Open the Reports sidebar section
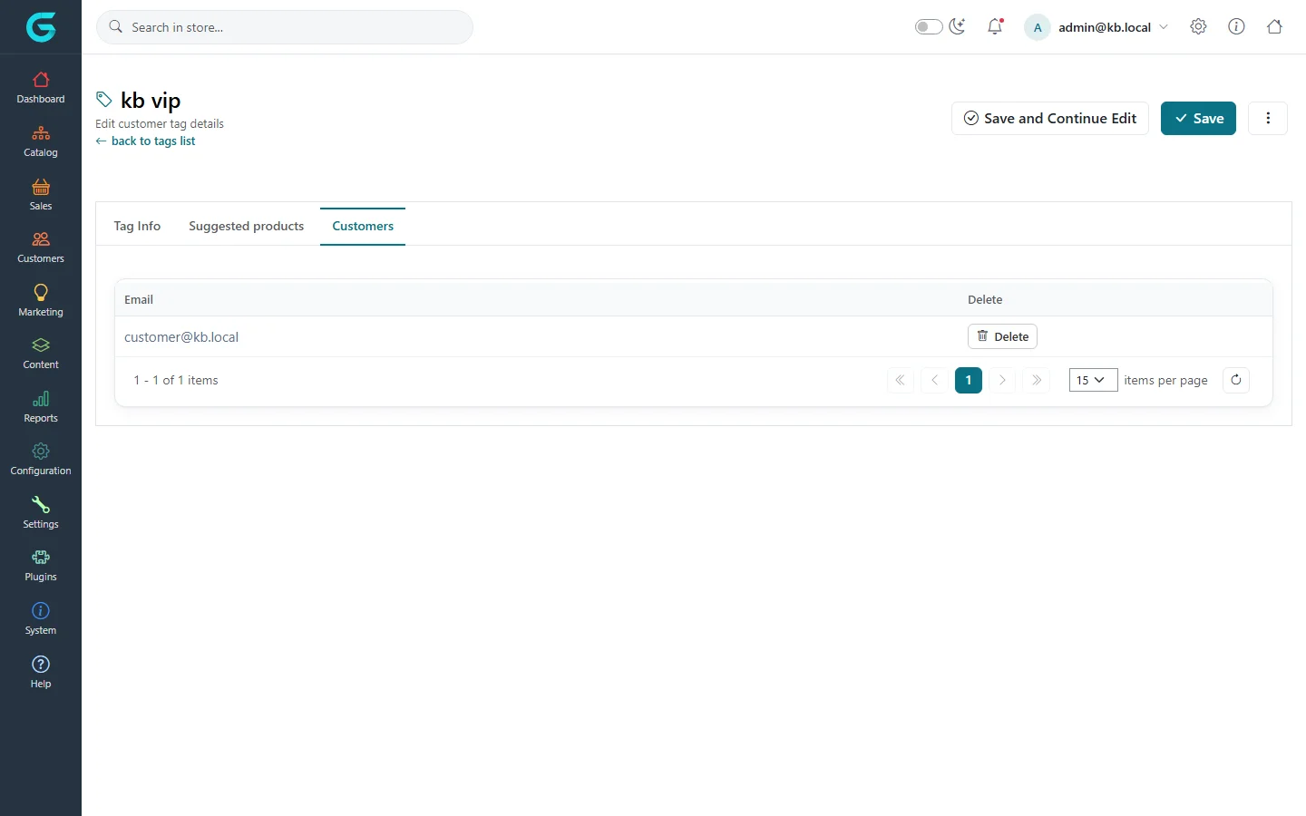Screen dimensions: 1306x816 click(x=41, y=407)
